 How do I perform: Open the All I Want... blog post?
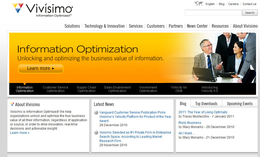(x=186, y=133)
